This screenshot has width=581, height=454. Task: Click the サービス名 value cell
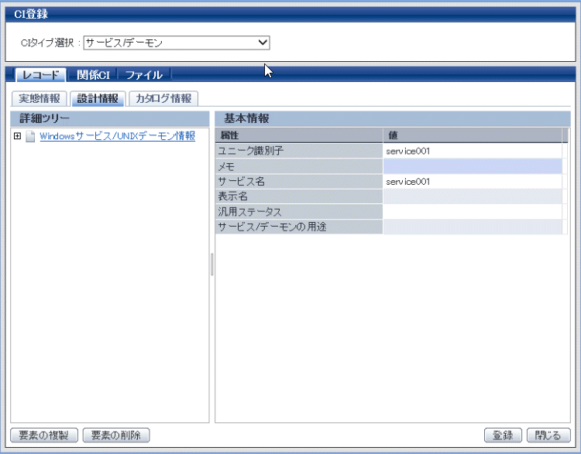click(472, 182)
